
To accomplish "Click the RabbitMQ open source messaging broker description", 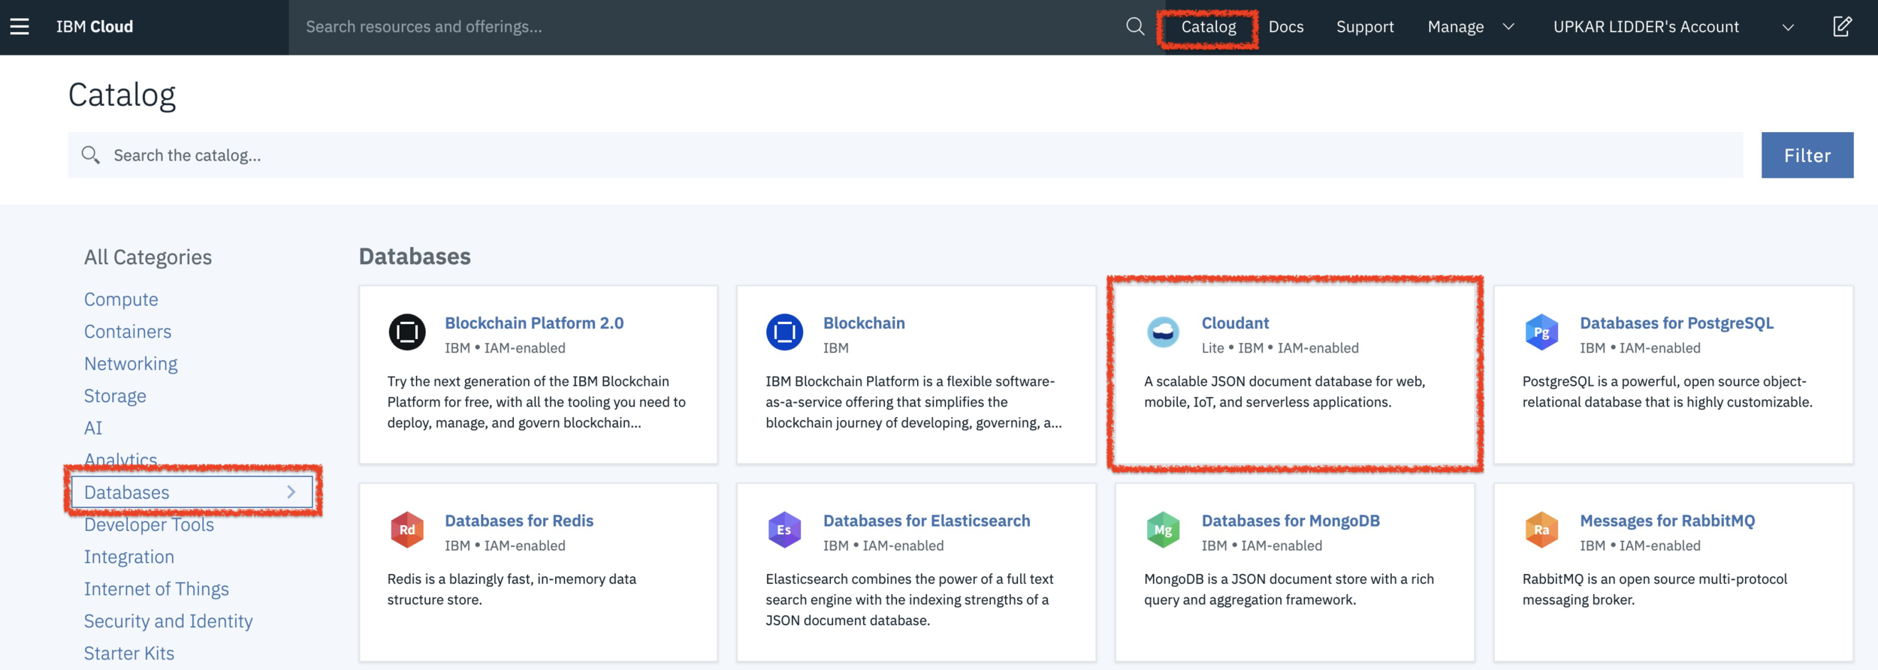I will tap(1655, 589).
